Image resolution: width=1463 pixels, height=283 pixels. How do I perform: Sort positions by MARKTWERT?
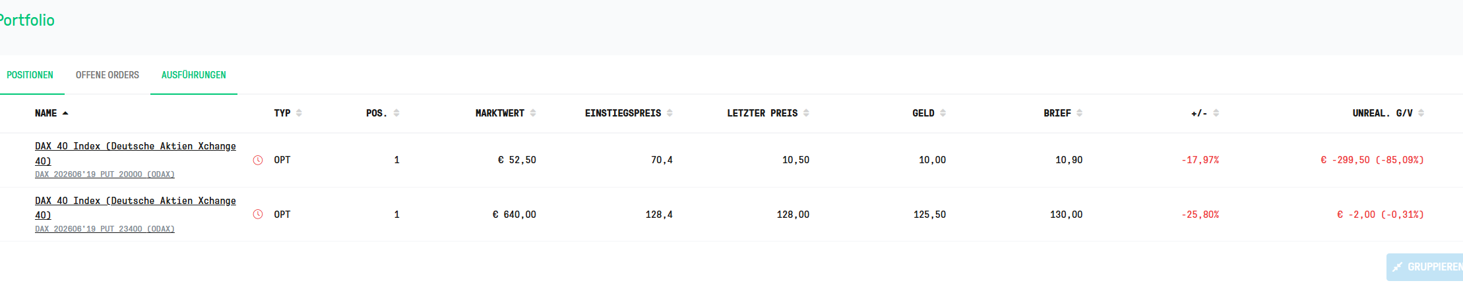click(533, 113)
